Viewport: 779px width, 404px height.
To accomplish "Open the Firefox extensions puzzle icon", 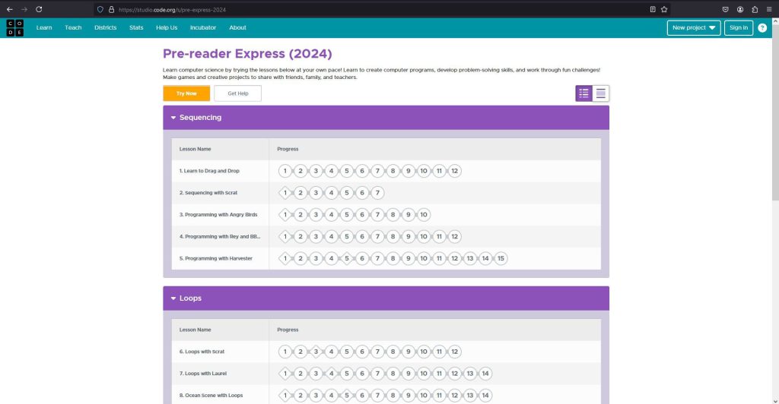I will pyautogui.click(x=755, y=9).
